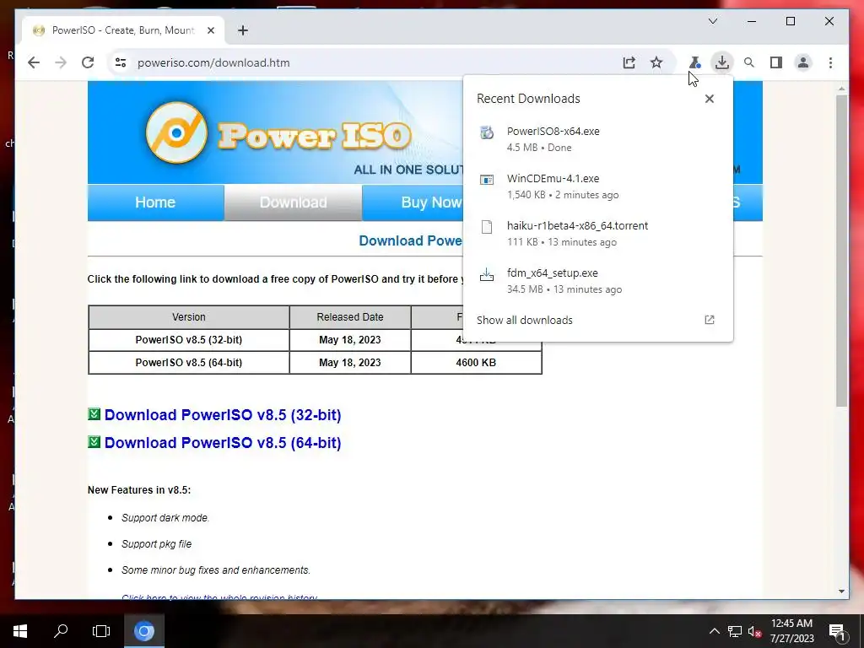Image resolution: width=864 pixels, height=648 pixels.
Task: Bookmark this page with the star icon
Action: point(656,62)
